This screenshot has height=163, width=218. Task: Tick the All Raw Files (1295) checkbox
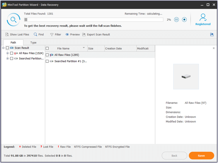47,55
